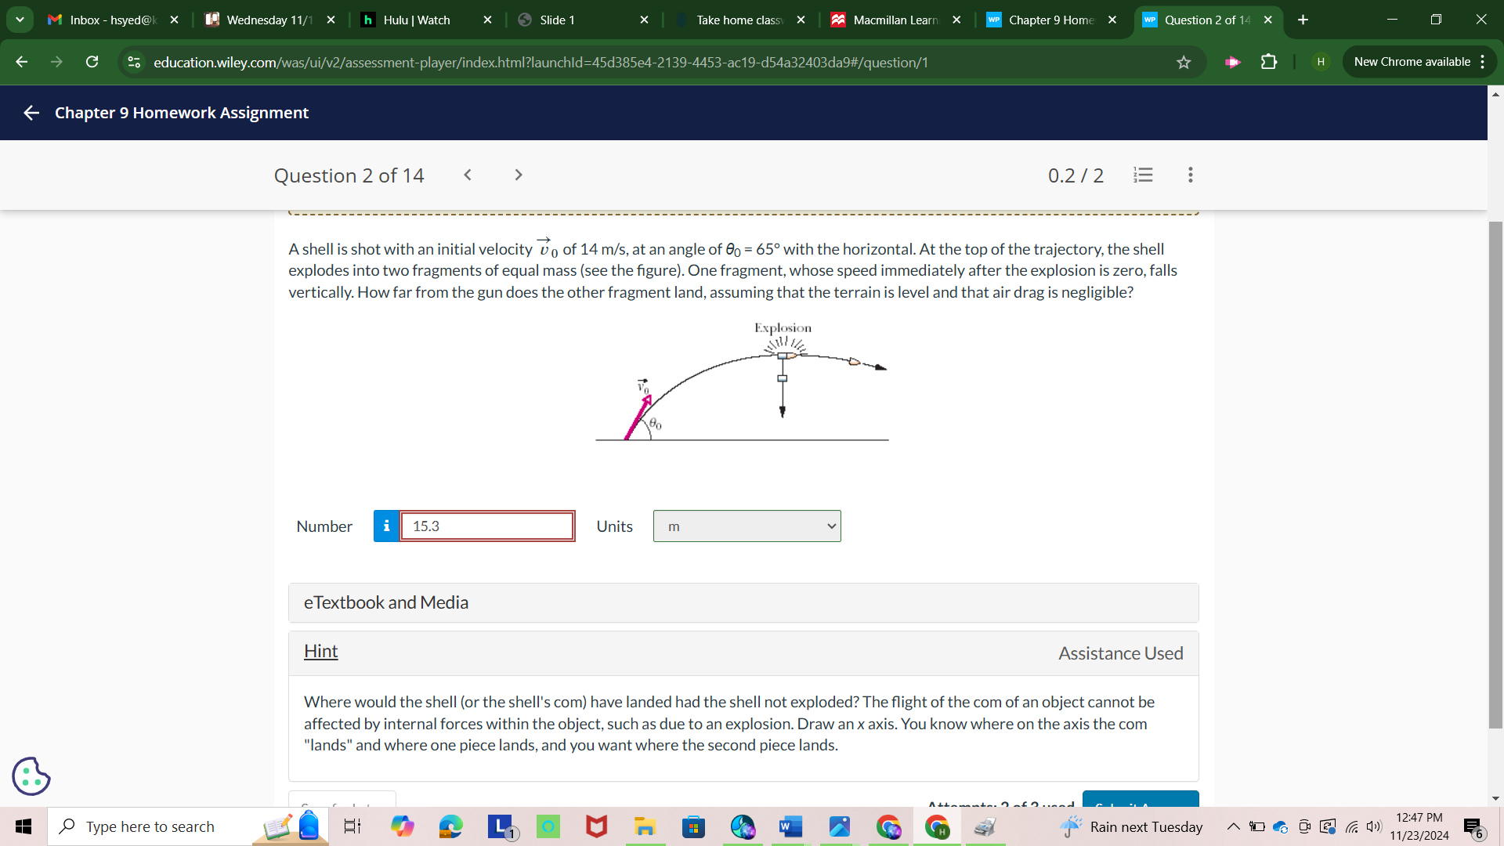Reload the page with the refresh icon

point(92,62)
